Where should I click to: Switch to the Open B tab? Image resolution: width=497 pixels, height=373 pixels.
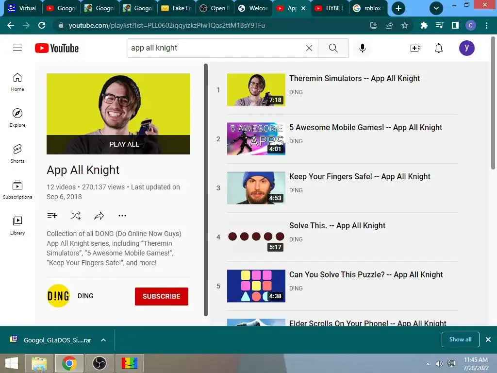point(215,8)
